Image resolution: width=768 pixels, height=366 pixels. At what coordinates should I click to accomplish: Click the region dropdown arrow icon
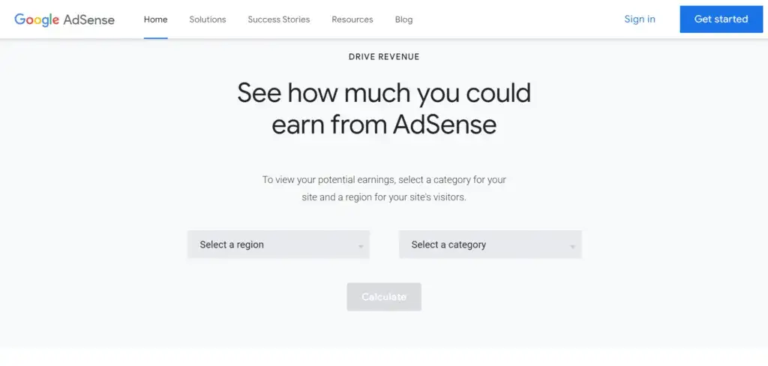click(361, 246)
